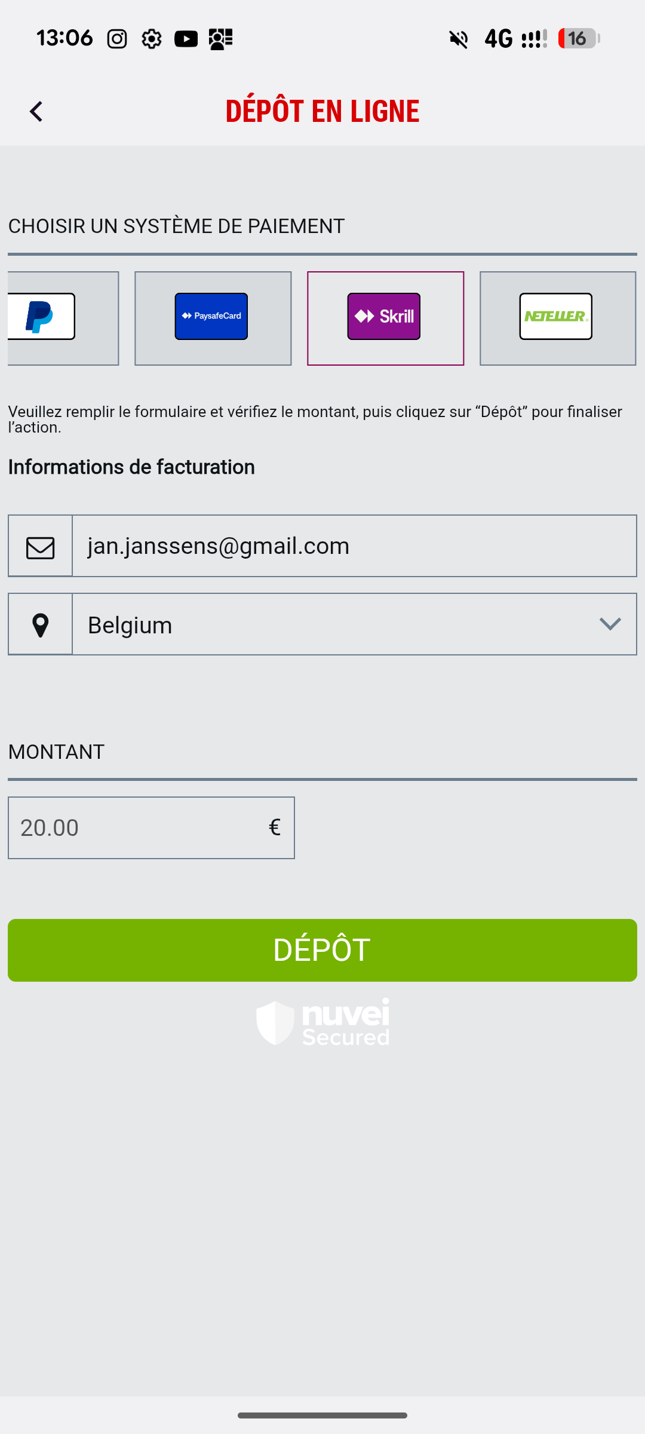Tap the location pin icon
Image resolution: width=645 pixels, height=1434 pixels.
40,625
